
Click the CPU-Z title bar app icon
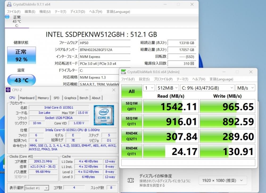(x=8, y=90)
